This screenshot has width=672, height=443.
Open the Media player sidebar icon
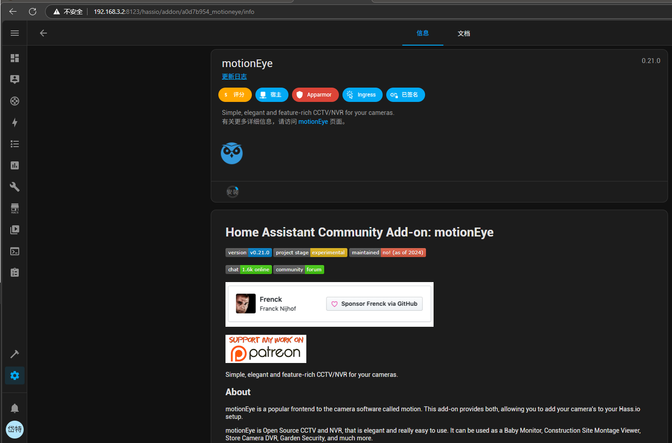[x=15, y=230]
